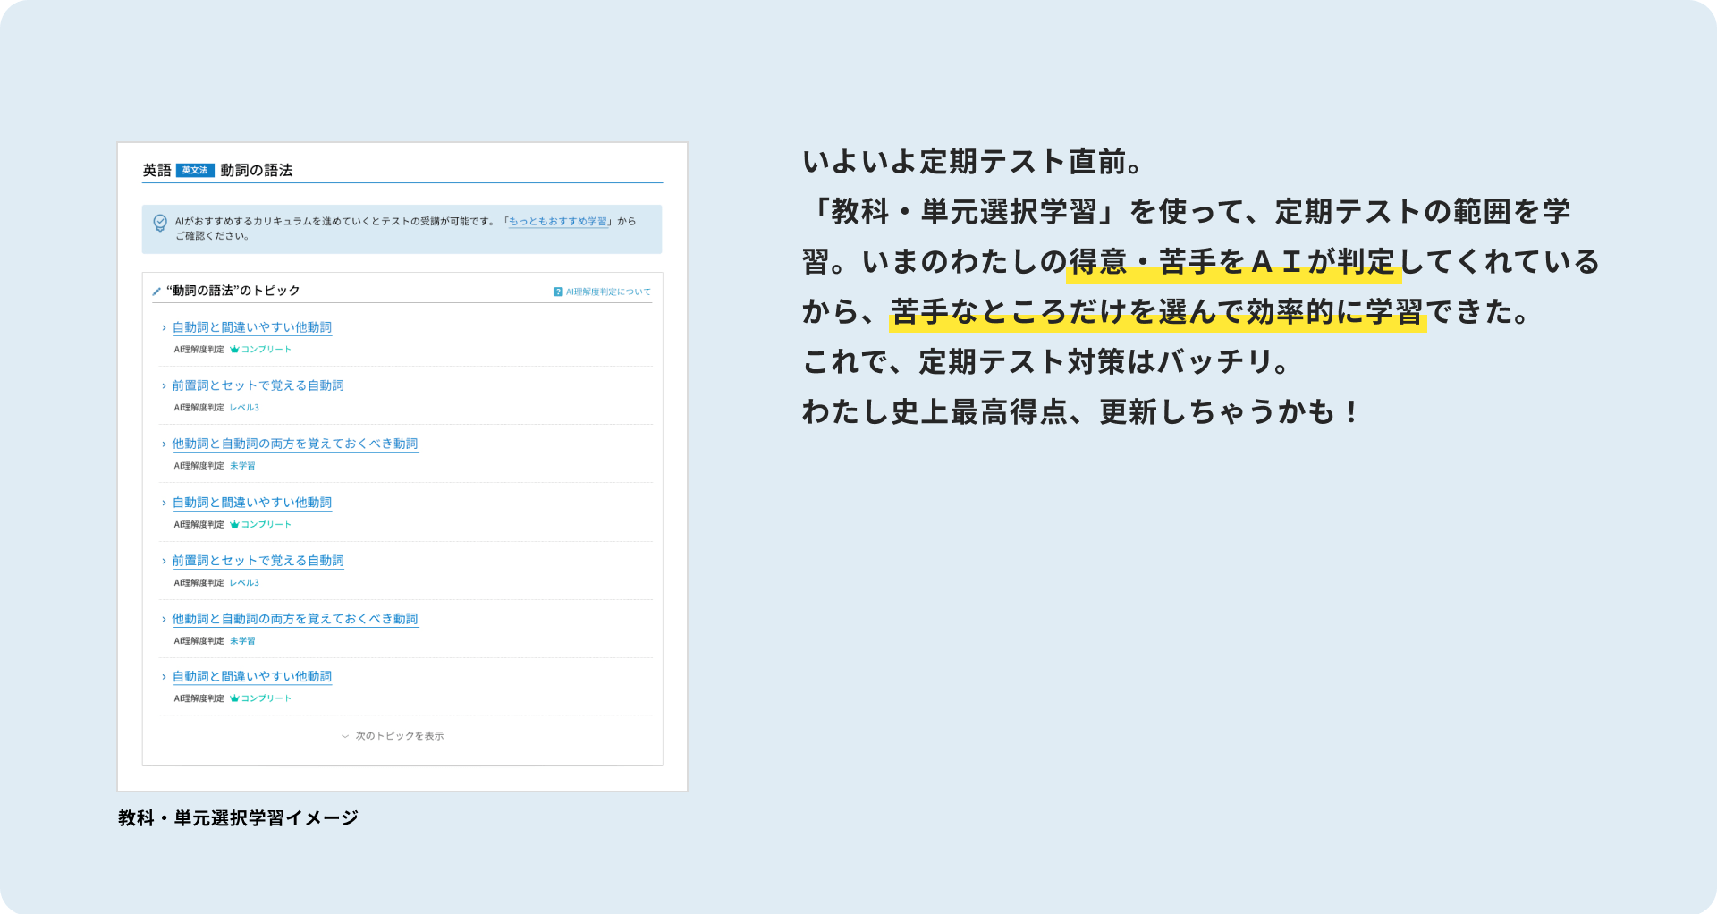
Task: Click the lightbulb check icon in the blue banner
Action: 159,220
